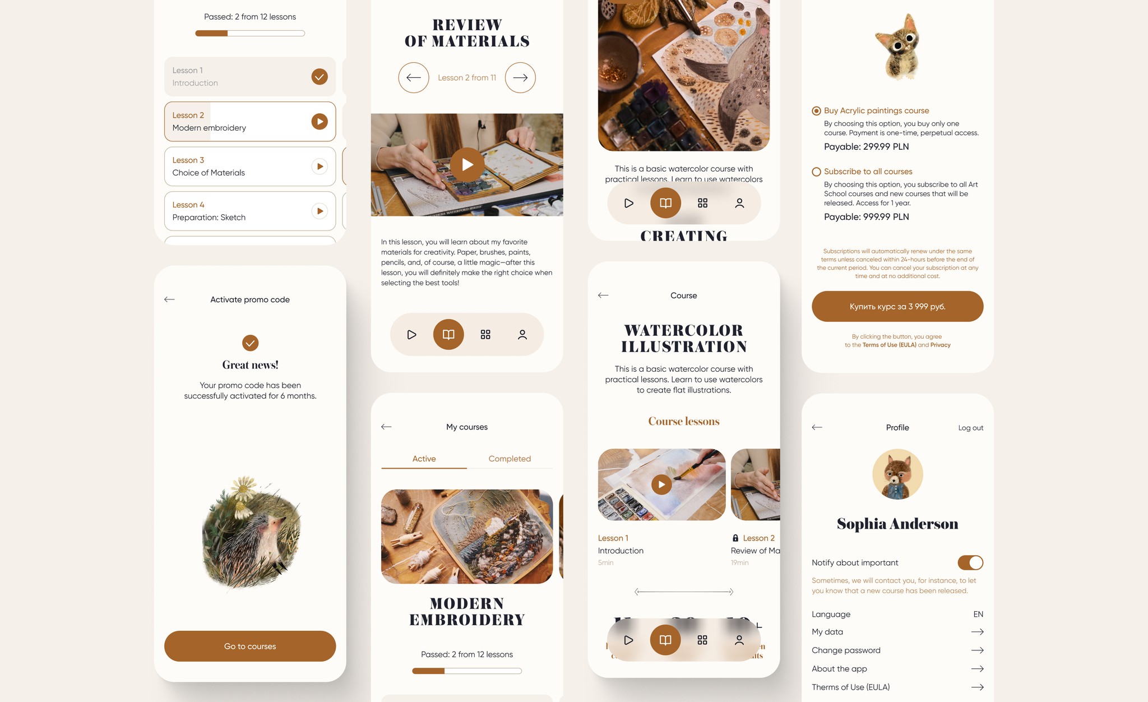Click the back arrow on Review of Materials
The height and width of the screenshot is (702, 1148).
413,77
